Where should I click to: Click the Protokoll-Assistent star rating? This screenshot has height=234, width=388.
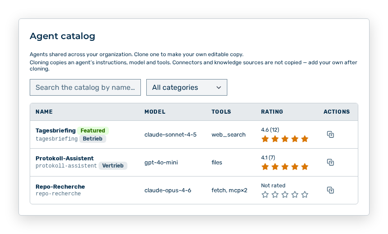[285, 167]
